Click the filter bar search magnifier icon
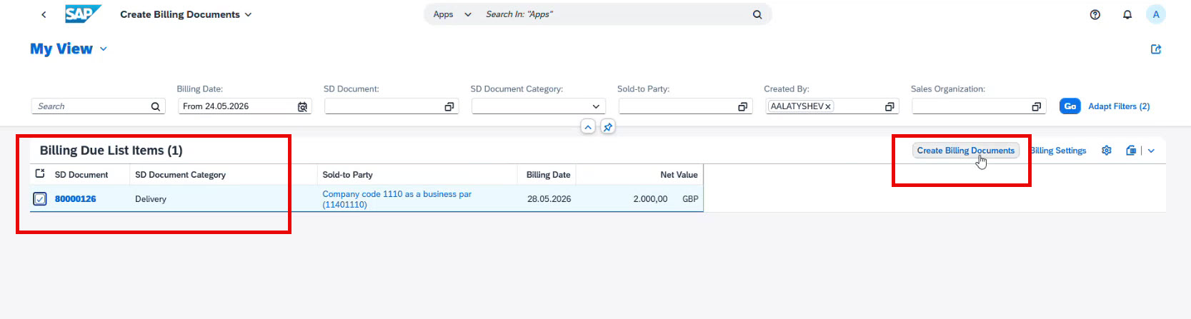Viewport: 1191px width, 319px height. pos(156,106)
